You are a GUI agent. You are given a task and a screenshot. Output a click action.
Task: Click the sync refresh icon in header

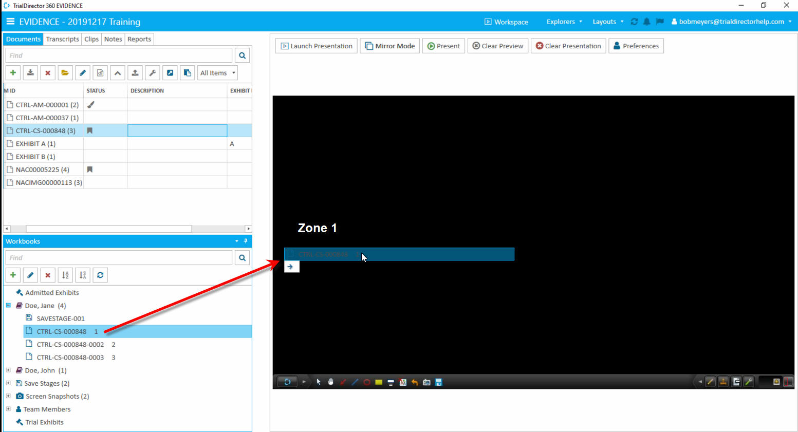[x=634, y=22]
